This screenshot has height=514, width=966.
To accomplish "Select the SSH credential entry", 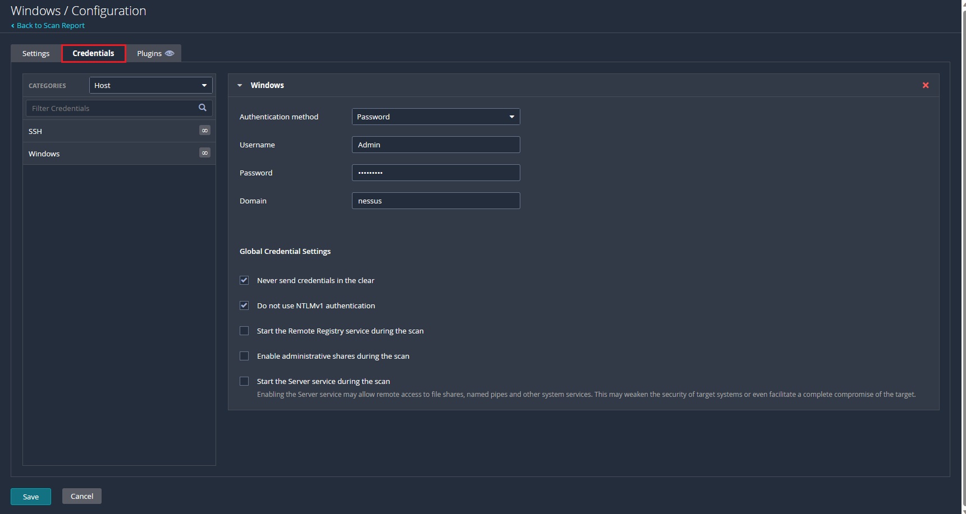I will pyautogui.click(x=84, y=131).
